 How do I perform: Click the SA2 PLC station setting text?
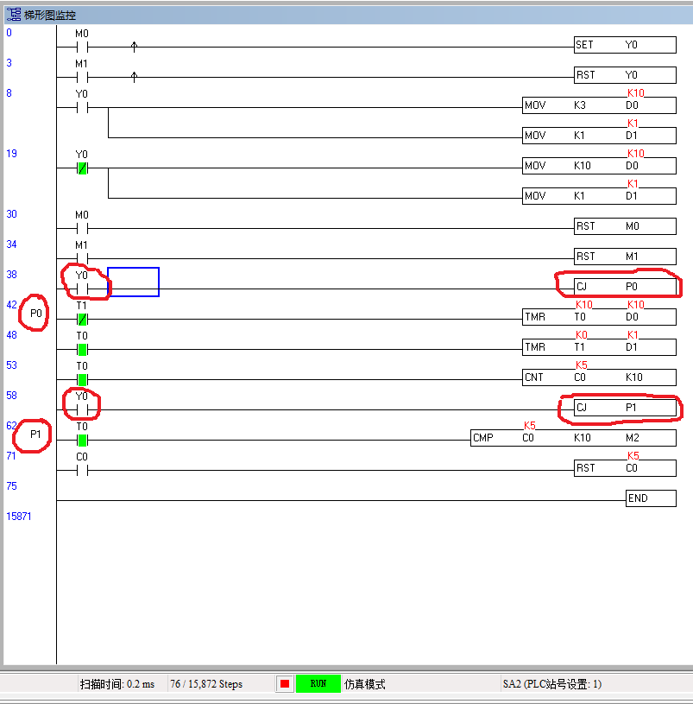click(552, 684)
